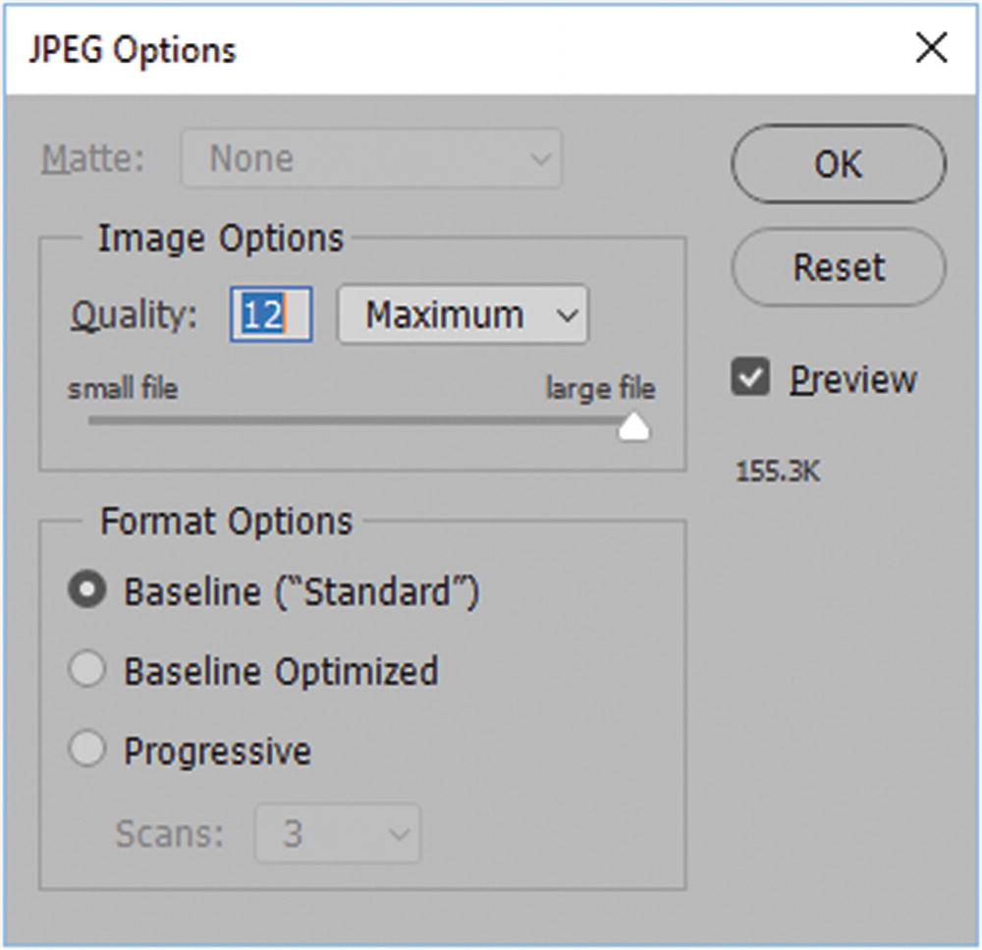Click the "small file" slider label
Screen dimensions: 982x950
pos(123,389)
